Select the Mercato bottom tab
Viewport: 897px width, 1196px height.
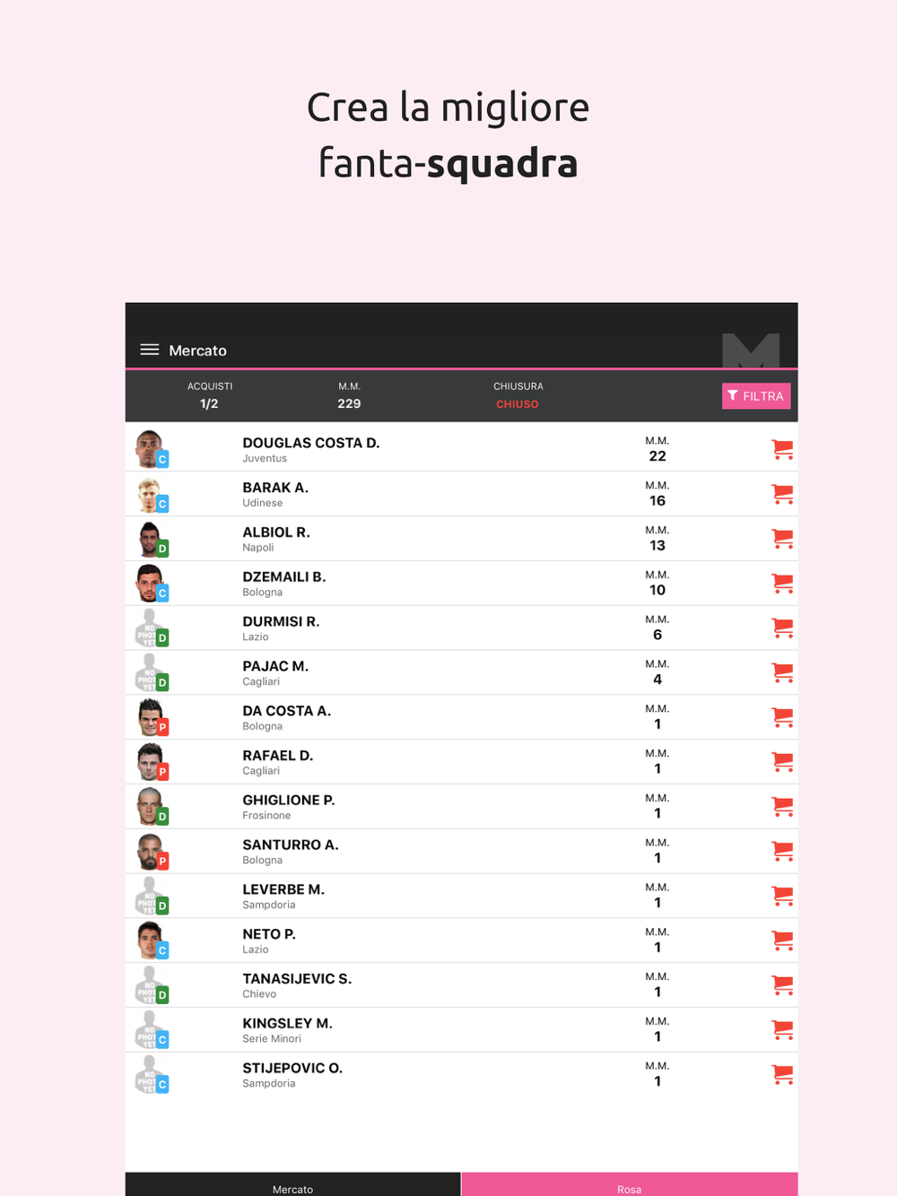click(292, 1188)
